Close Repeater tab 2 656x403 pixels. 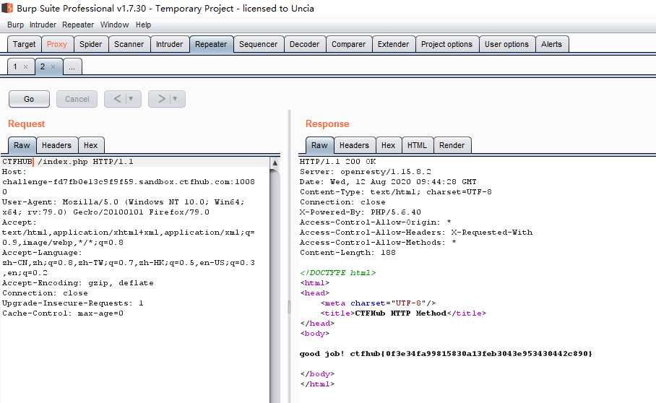[53, 67]
